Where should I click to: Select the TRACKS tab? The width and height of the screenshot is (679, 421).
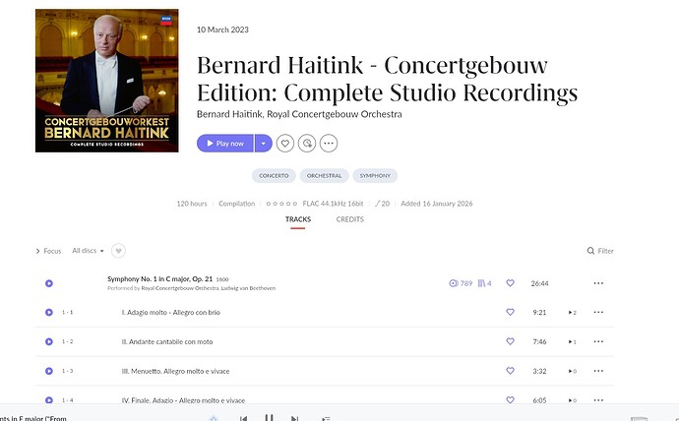[x=298, y=219]
